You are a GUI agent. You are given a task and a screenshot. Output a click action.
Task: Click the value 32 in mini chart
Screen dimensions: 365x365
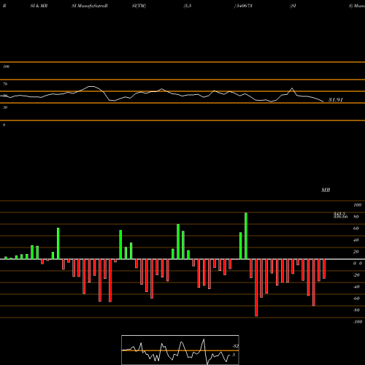pyautogui.click(x=235, y=346)
